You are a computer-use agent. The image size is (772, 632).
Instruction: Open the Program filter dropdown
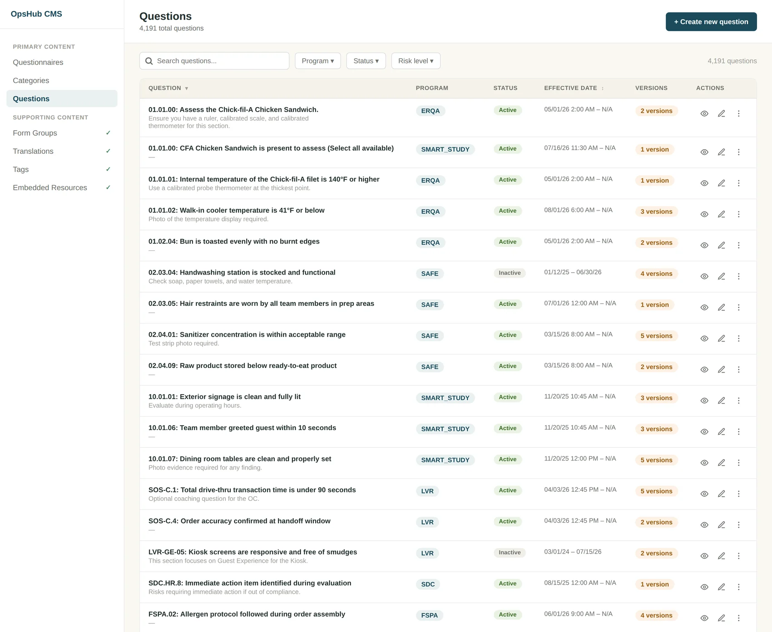pos(318,61)
